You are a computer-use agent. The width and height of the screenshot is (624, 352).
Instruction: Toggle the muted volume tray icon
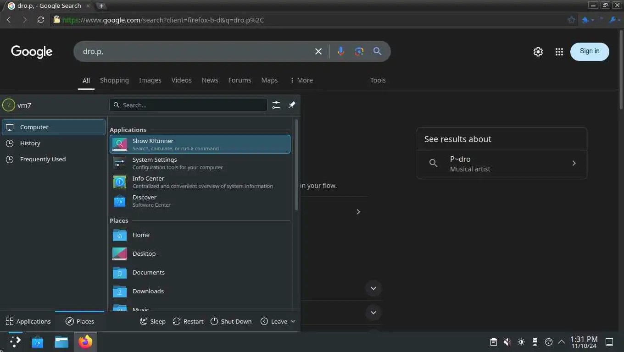coord(507,342)
